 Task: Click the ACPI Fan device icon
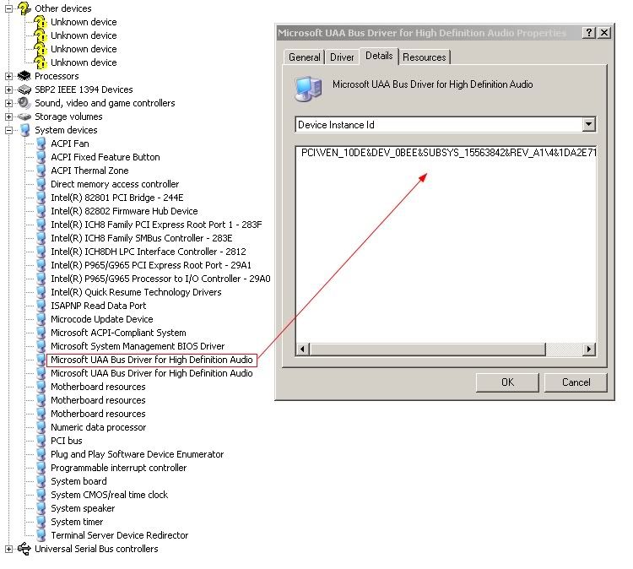pos(41,144)
